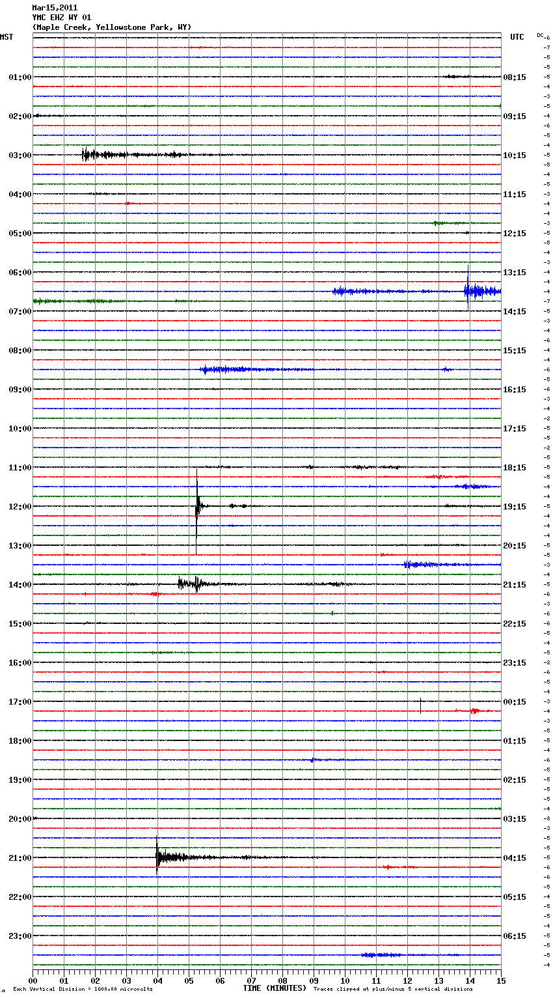This screenshot has width=553, height=998.
Task: Click the '08:00' MST time label
Action: [20, 351]
